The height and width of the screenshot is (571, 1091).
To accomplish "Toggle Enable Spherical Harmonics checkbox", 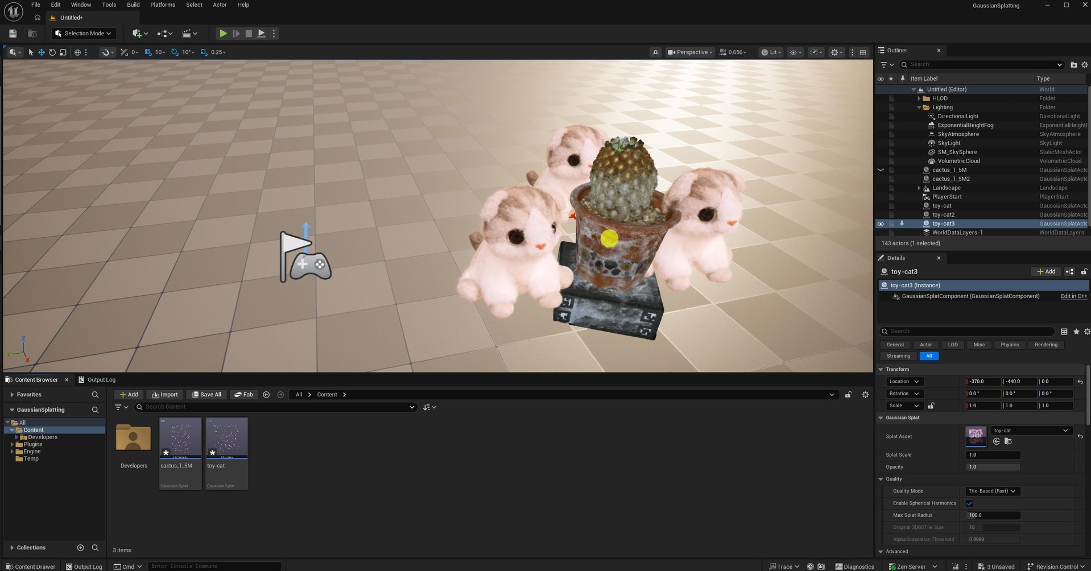I will 969,503.
